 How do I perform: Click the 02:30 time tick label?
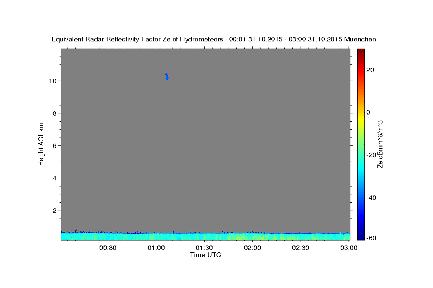pyautogui.click(x=301, y=248)
